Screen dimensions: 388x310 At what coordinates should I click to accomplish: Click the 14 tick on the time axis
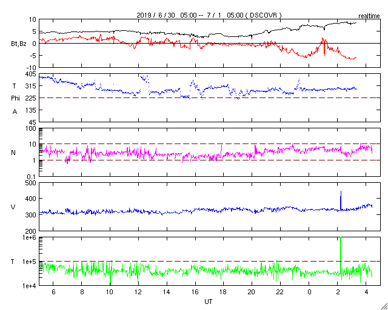[166, 292]
